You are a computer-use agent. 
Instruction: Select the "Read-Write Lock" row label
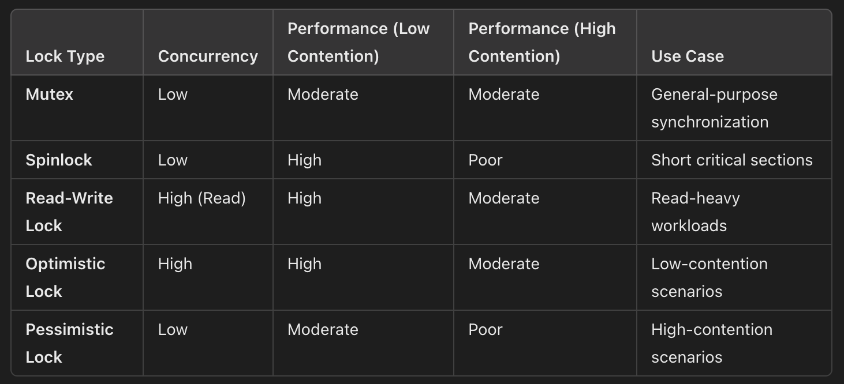pyautogui.click(x=69, y=212)
